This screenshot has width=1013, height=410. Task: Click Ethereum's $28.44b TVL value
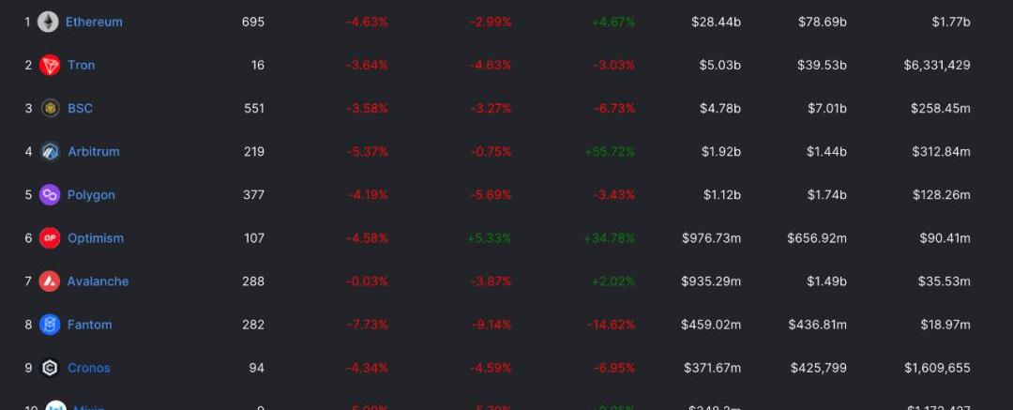click(716, 22)
